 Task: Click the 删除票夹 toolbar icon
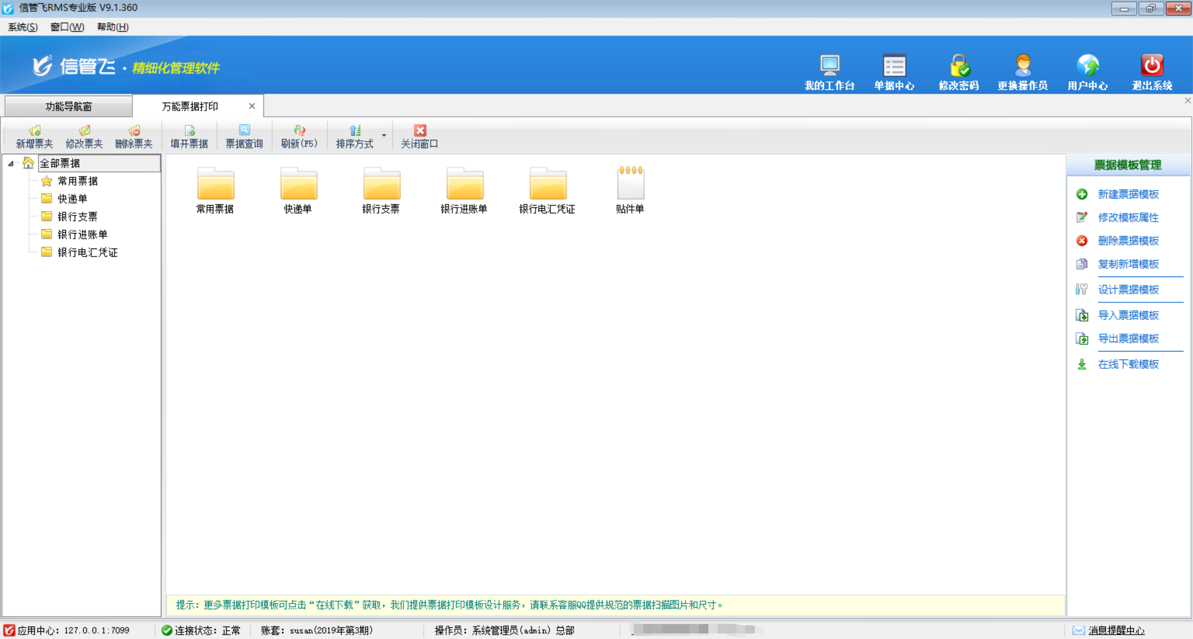pos(134,131)
